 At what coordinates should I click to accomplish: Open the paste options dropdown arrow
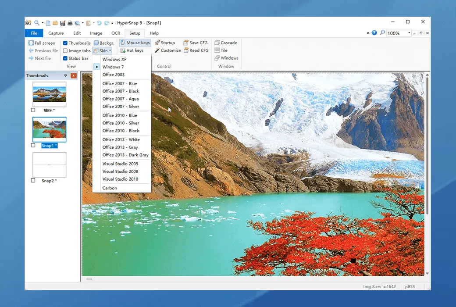[93, 22]
